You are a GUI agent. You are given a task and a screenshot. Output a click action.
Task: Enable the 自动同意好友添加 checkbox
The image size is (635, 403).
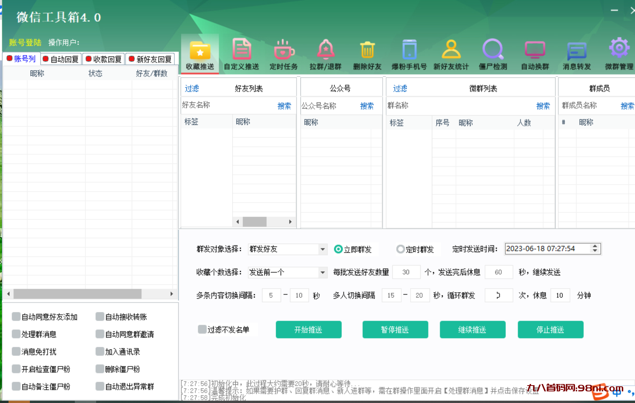pyautogui.click(x=16, y=317)
